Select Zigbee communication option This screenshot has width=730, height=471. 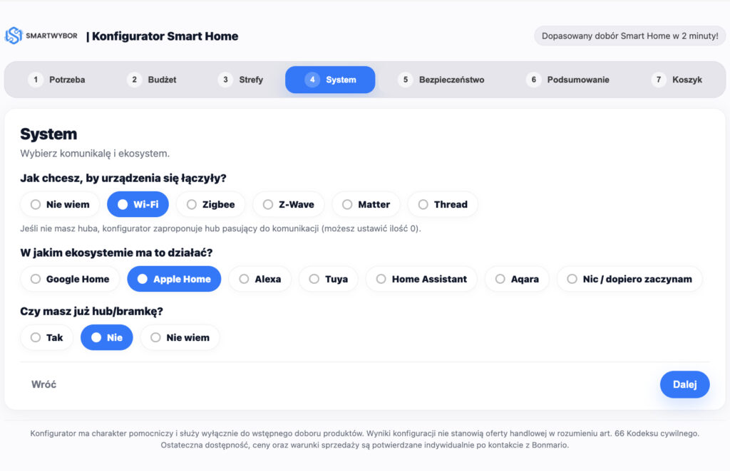210,204
